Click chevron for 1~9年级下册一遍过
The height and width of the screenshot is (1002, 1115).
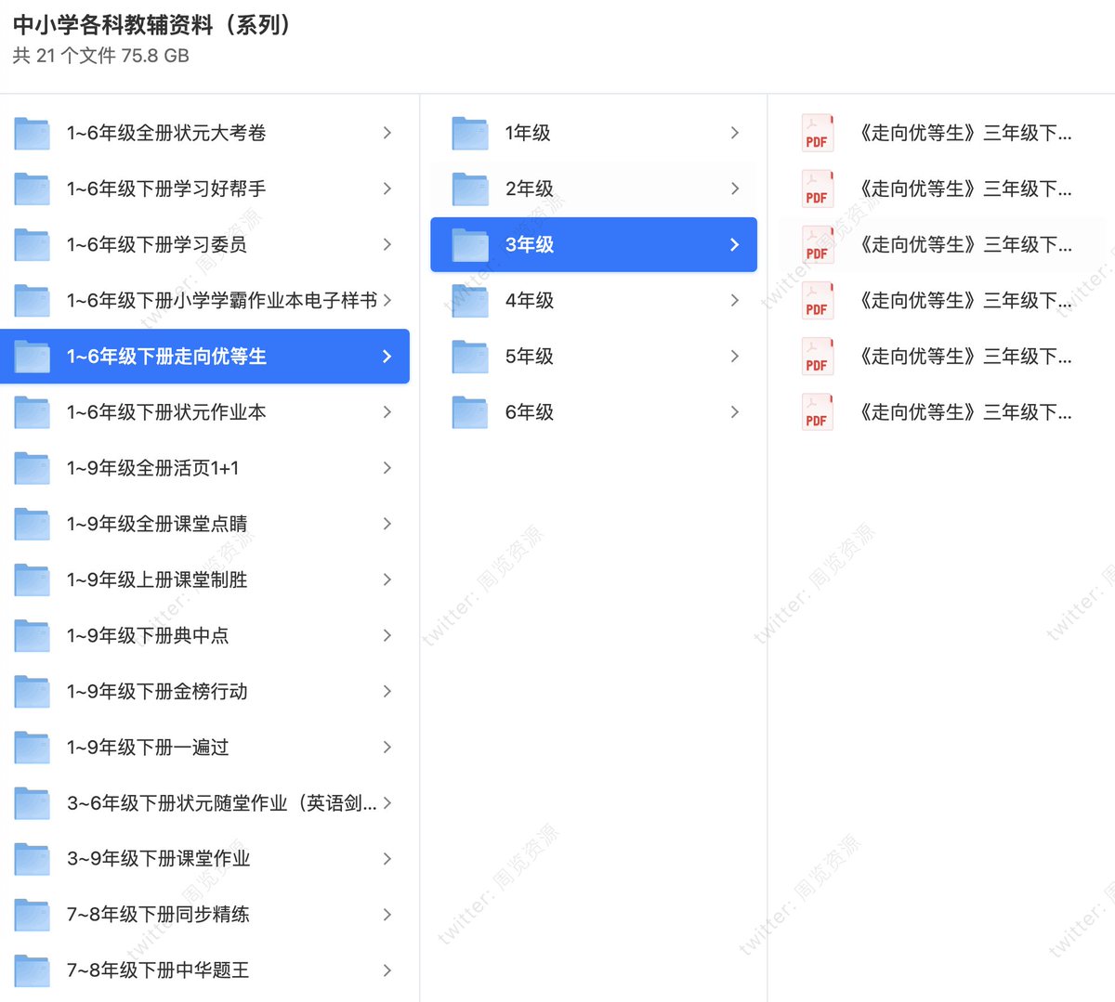387,747
